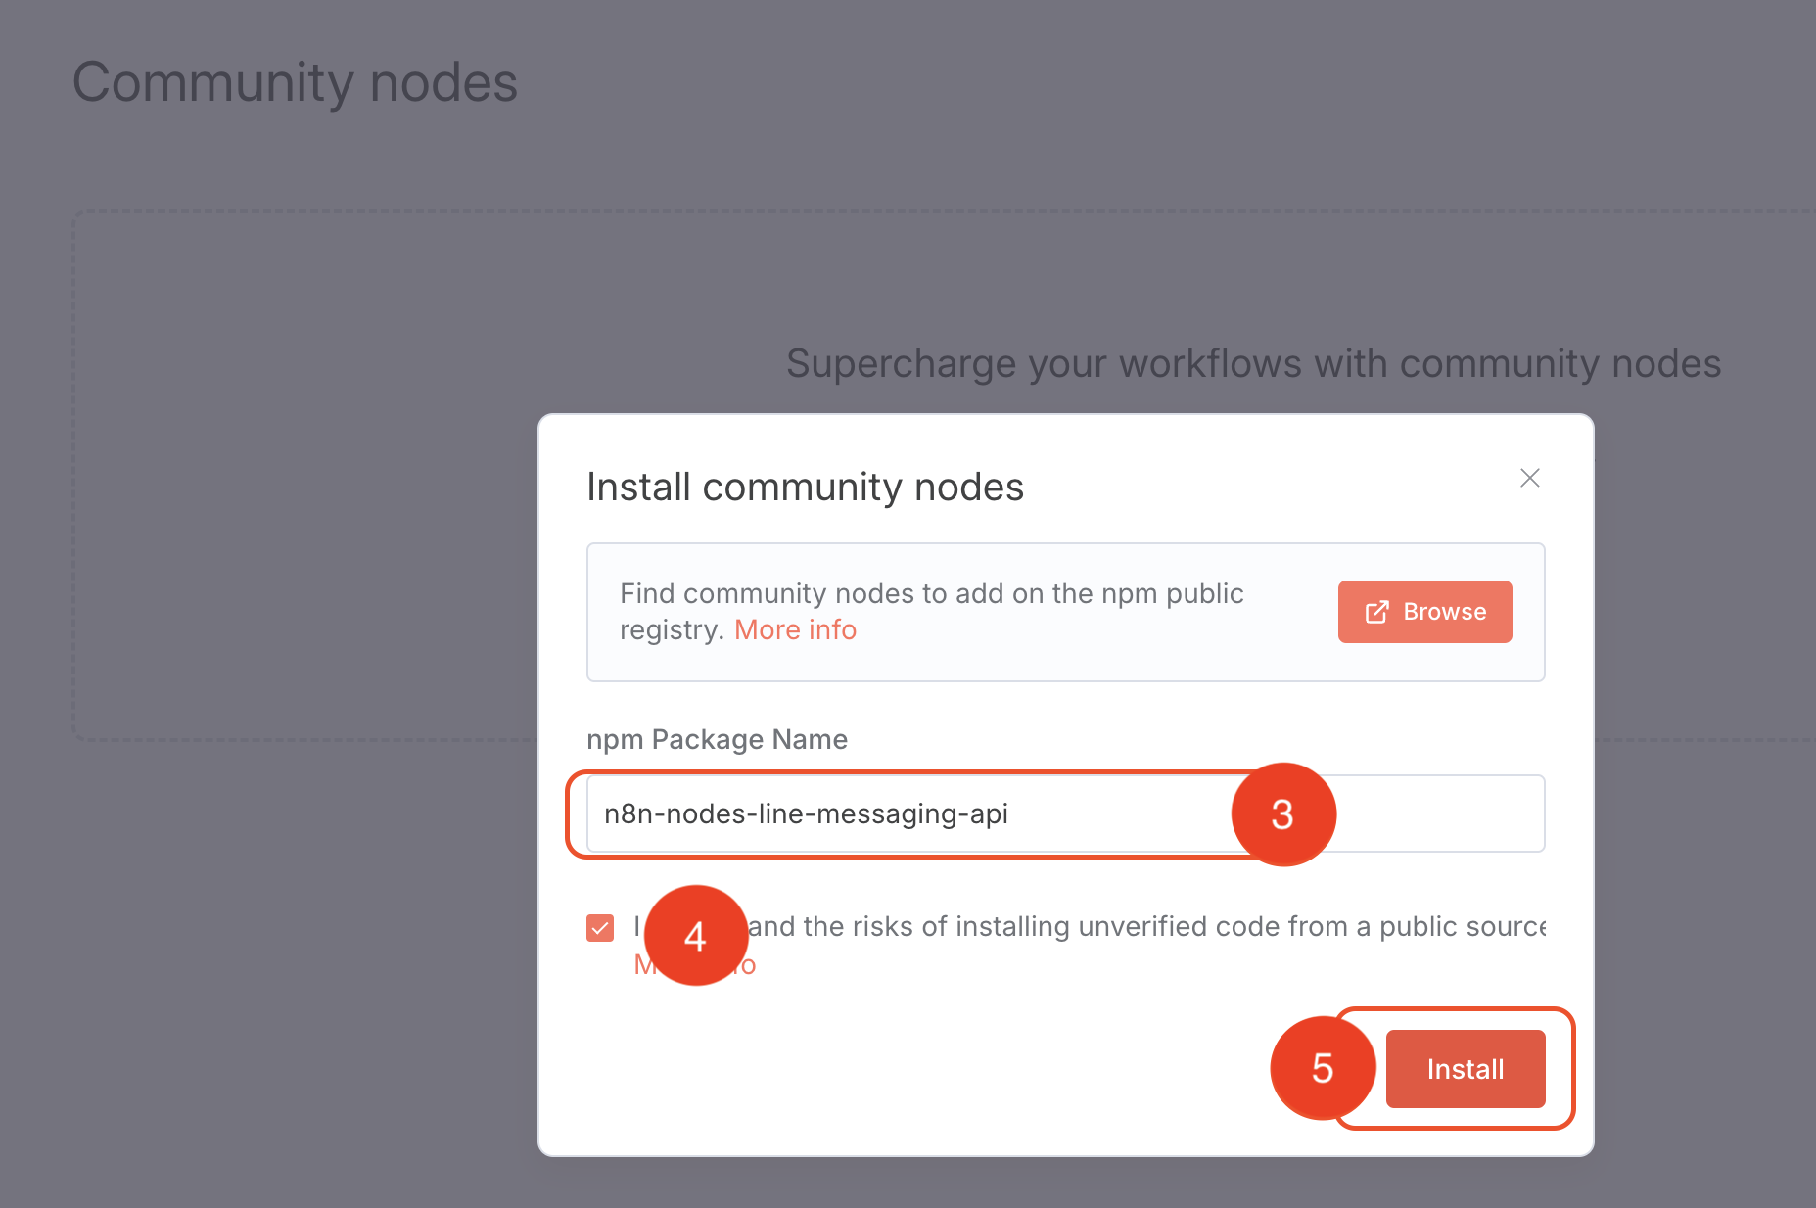Click the Supercharge your workflows heading text
This screenshot has height=1208, width=1816.
[x=1253, y=363]
